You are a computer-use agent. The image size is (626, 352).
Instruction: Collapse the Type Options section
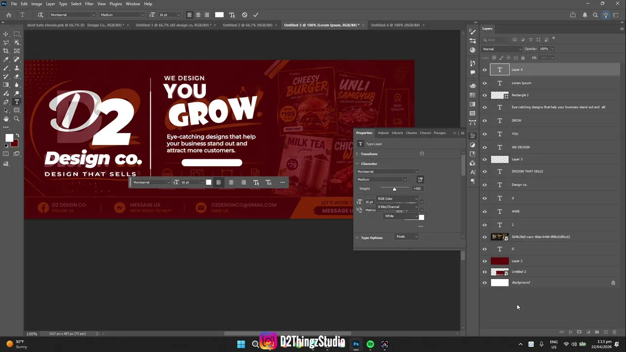tap(357, 238)
